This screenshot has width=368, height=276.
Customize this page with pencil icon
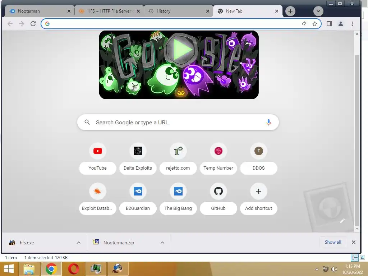point(342,221)
